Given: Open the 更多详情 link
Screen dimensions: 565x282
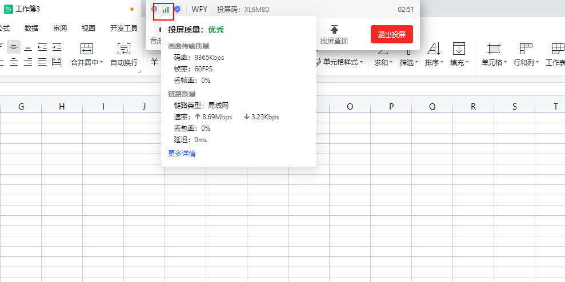Looking at the screenshot, I should pyautogui.click(x=182, y=154).
